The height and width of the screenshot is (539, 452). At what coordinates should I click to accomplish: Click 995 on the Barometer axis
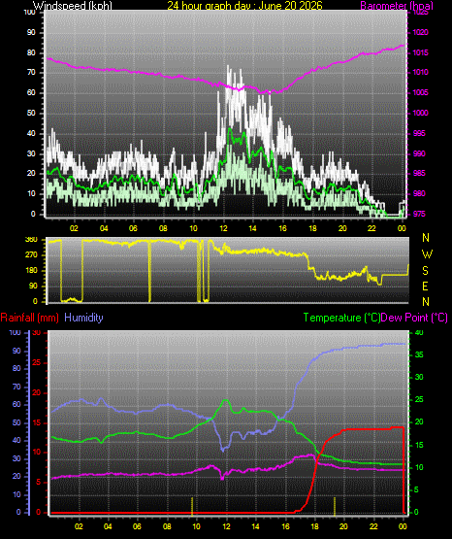point(419,133)
